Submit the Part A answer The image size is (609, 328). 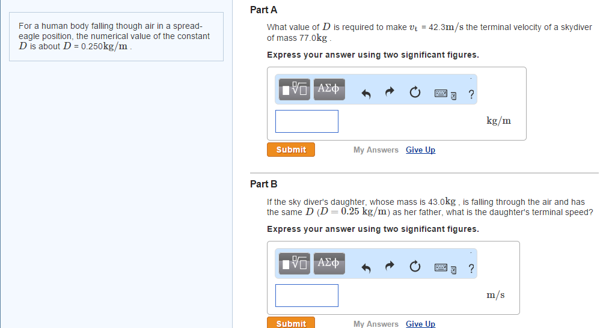pos(291,150)
